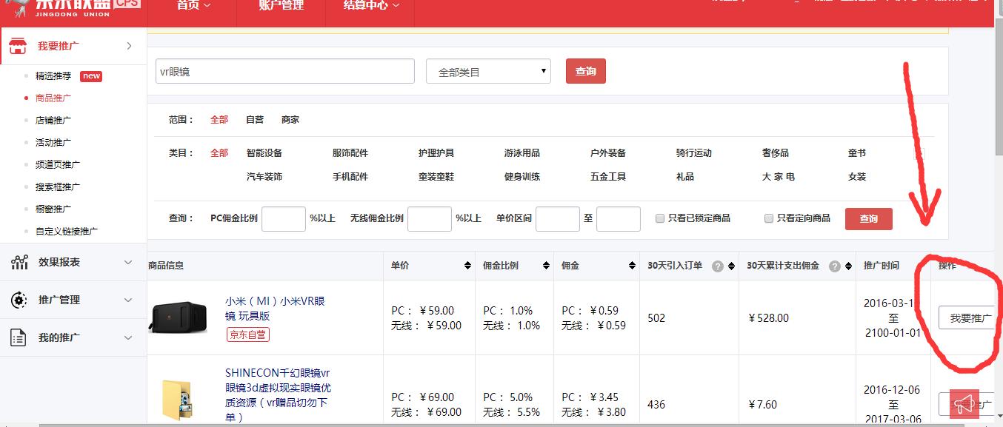
Task: Open the 30天累计支出佣金 help question mark
Action: tap(835, 265)
